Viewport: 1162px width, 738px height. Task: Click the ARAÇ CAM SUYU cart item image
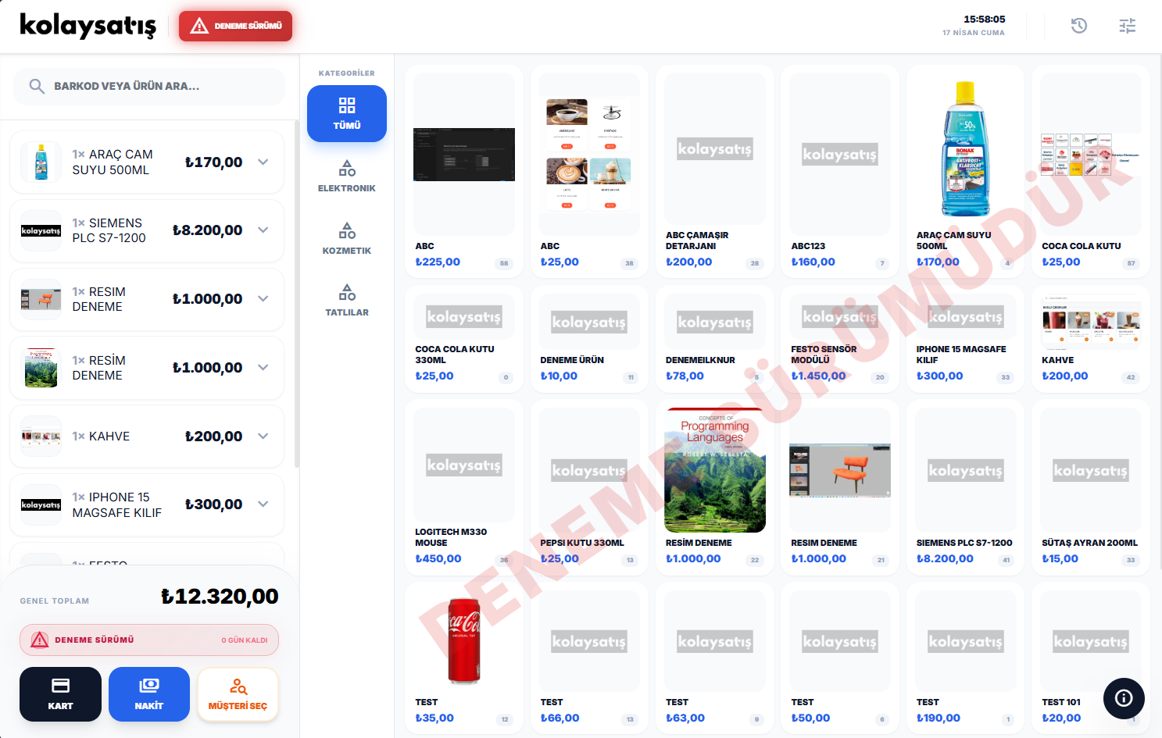point(41,162)
